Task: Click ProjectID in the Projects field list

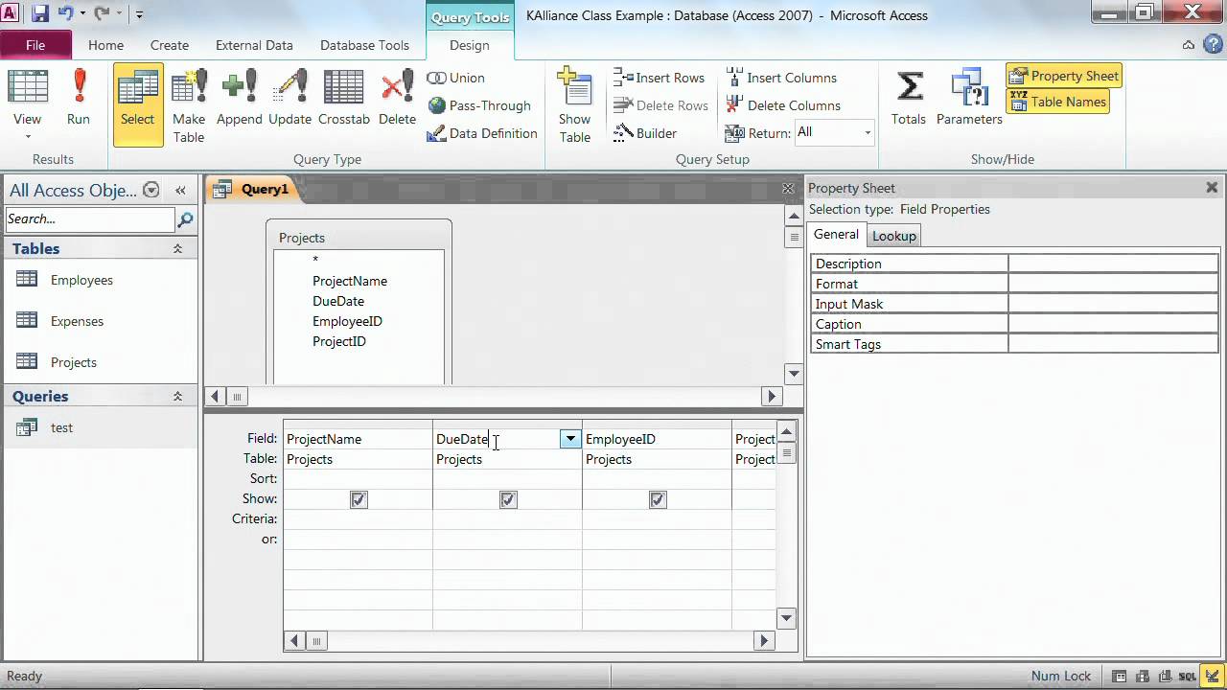Action: tap(339, 341)
